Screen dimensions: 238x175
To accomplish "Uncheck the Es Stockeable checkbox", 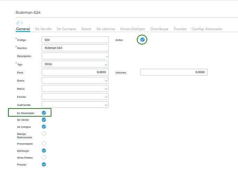I will pyautogui.click(x=44, y=113).
